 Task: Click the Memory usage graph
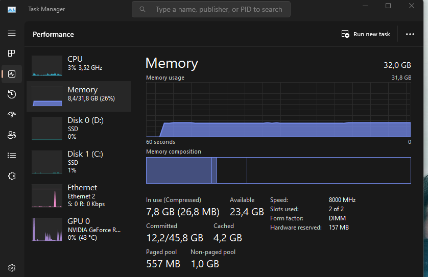point(278,110)
